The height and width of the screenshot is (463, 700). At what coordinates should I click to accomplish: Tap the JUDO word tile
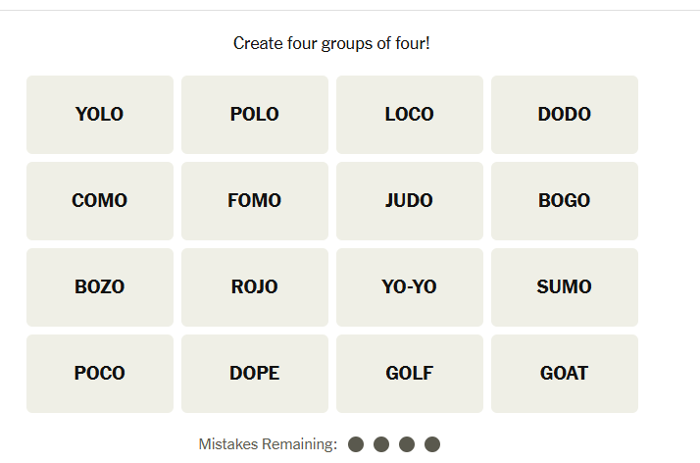pyautogui.click(x=410, y=201)
